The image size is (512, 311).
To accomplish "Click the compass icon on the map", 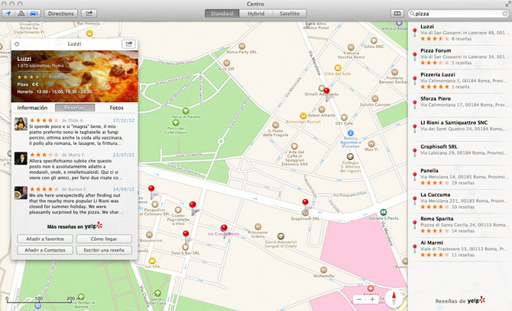I will pyautogui.click(x=395, y=299).
